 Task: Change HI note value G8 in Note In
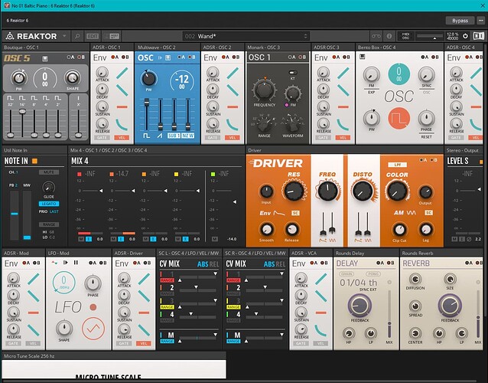tap(51, 232)
